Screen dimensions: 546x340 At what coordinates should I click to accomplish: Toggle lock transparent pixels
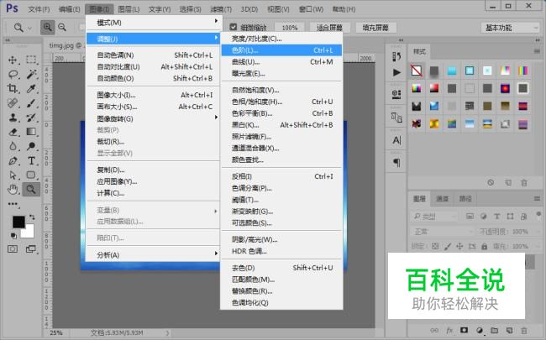(x=435, y=246)
